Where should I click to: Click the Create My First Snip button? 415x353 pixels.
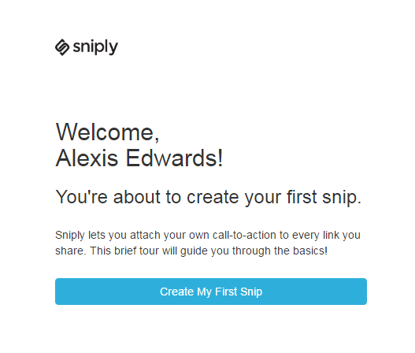click(211, 292)
